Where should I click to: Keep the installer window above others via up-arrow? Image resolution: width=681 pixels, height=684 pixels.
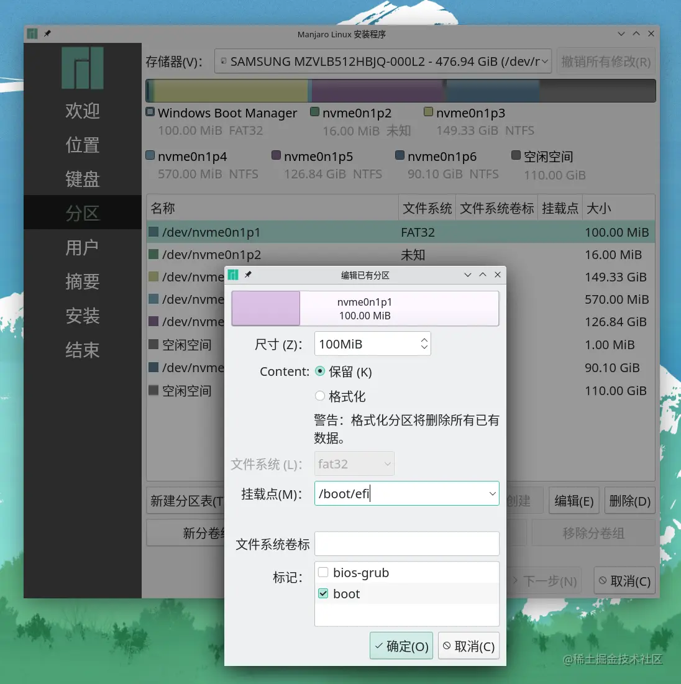(636, 34)
